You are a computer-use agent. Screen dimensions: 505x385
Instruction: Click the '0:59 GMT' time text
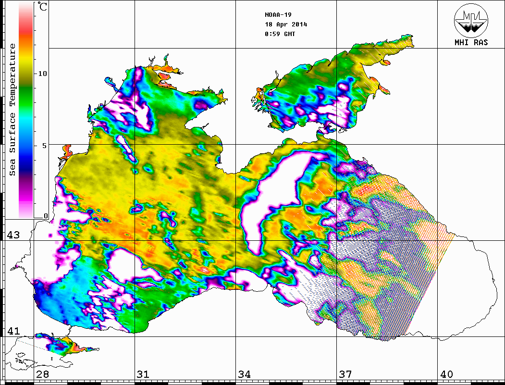point(280,34)
